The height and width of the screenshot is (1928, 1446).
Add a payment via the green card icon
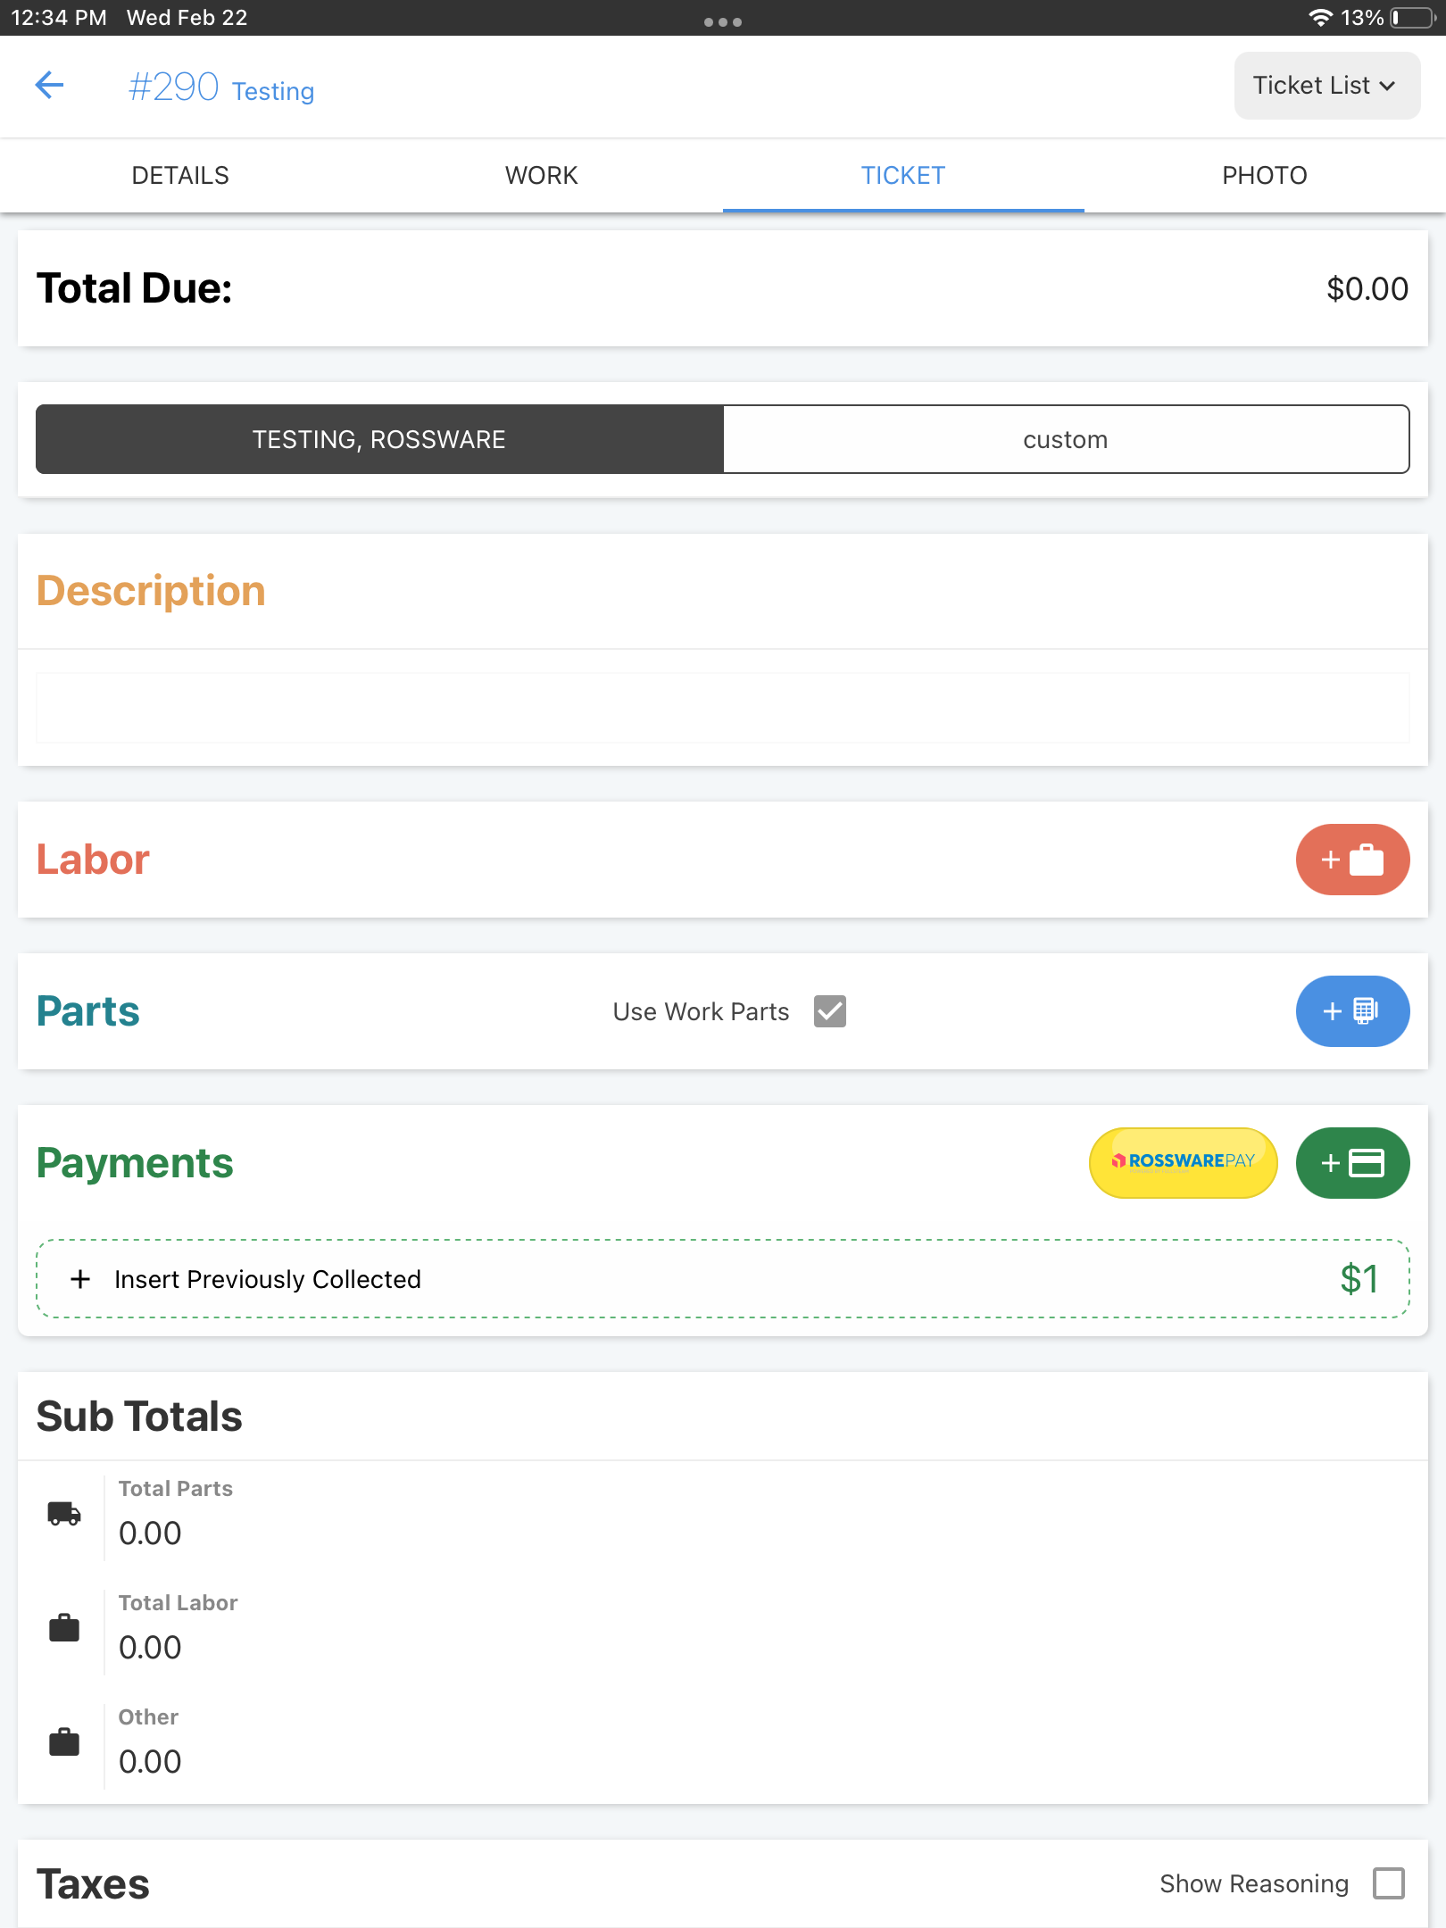tap(1352, 1163)
